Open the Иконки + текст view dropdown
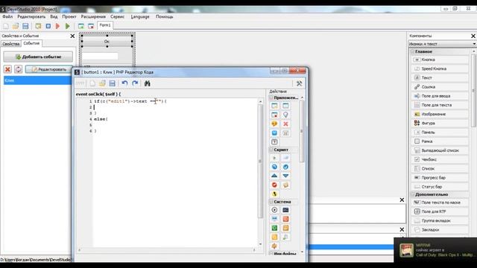This screenshot has height=268, width=477. (442, 44)
